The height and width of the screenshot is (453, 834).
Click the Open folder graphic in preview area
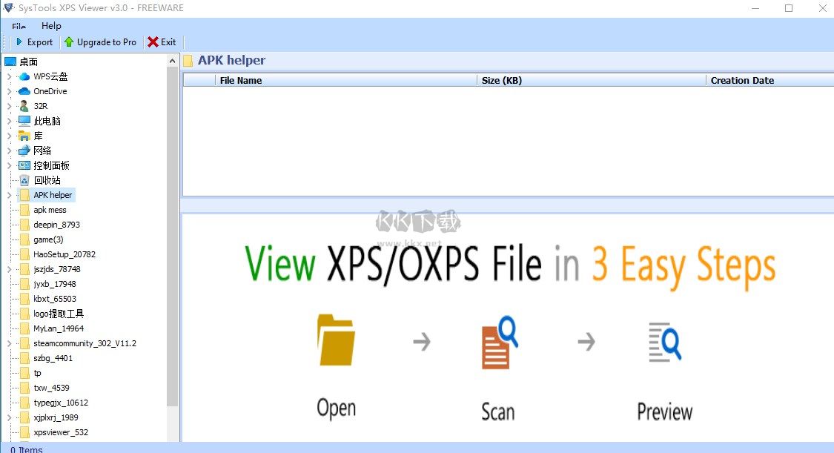point(335,342)
